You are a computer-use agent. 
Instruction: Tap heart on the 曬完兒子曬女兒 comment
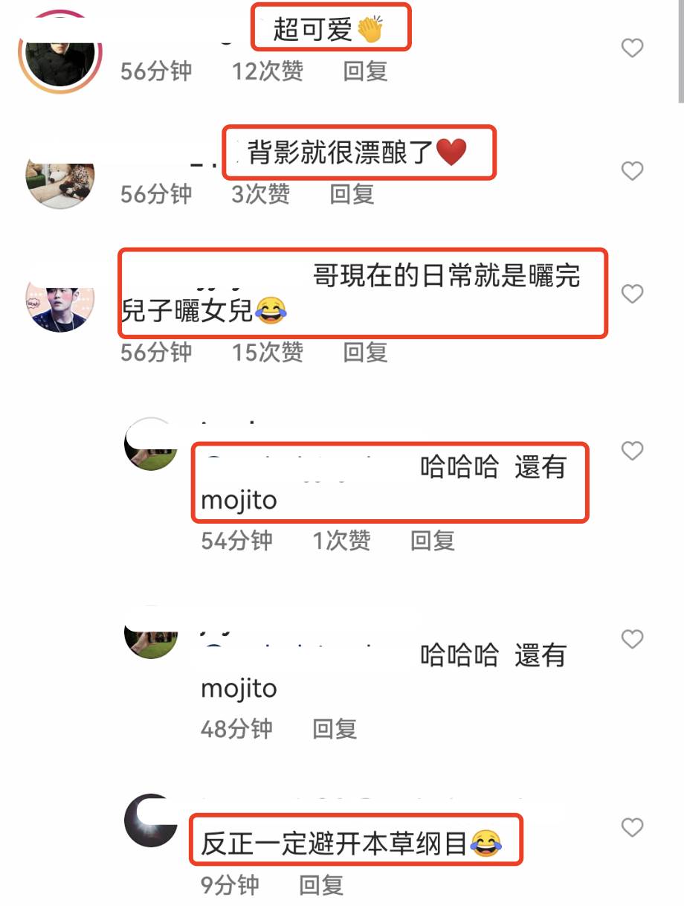(632, 295)
